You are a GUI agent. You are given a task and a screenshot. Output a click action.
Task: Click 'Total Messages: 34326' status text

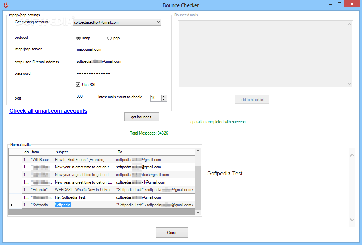click(x=149, y=133)
